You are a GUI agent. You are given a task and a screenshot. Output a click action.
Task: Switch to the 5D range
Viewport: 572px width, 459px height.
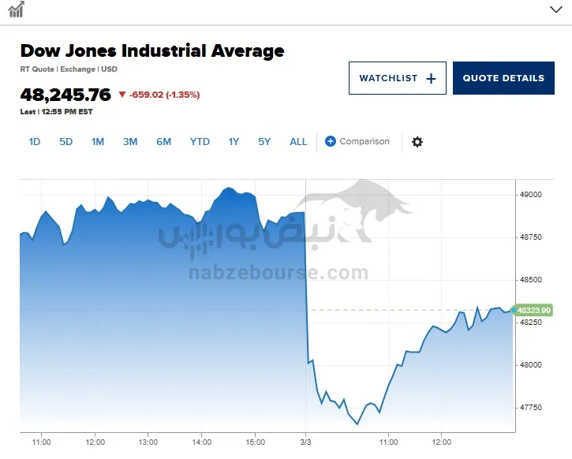pyautogui.click(x=66, y=142)
